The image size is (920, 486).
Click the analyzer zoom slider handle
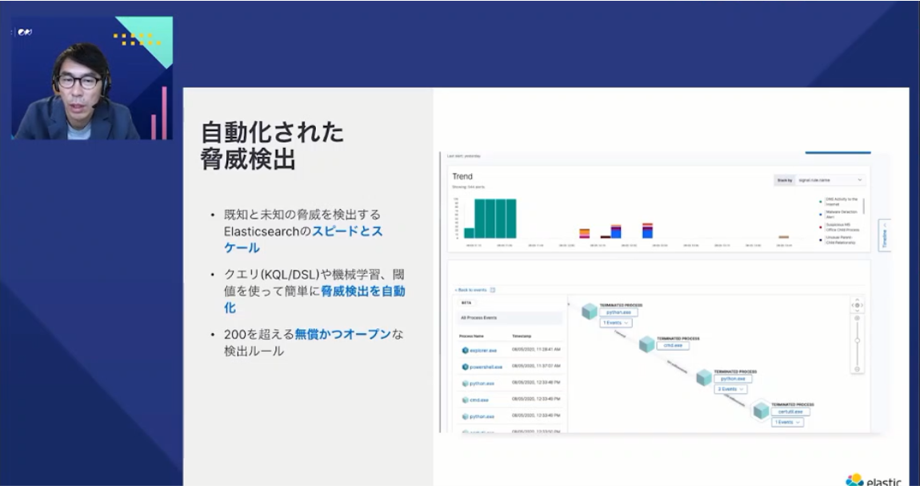coord(857,339)
